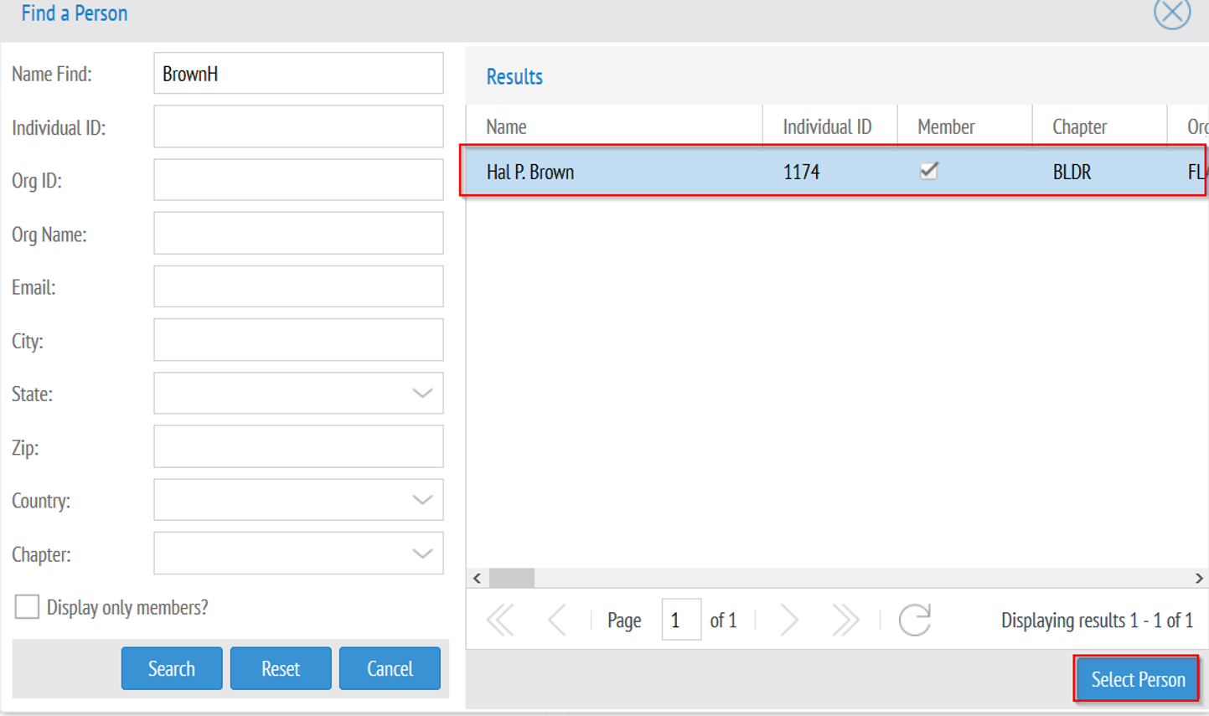Toggle Member checkbox for Hal P. Brown

click(x=928, y=171)
